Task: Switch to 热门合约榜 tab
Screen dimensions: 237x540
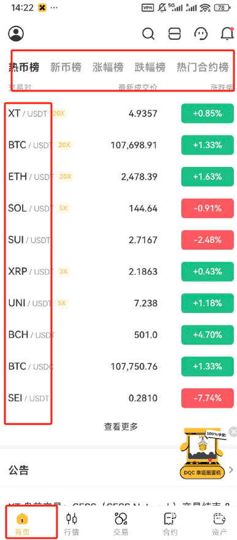Action: coord(203,67)
